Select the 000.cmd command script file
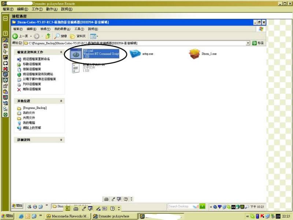293x220 pixels. point(95,54)
